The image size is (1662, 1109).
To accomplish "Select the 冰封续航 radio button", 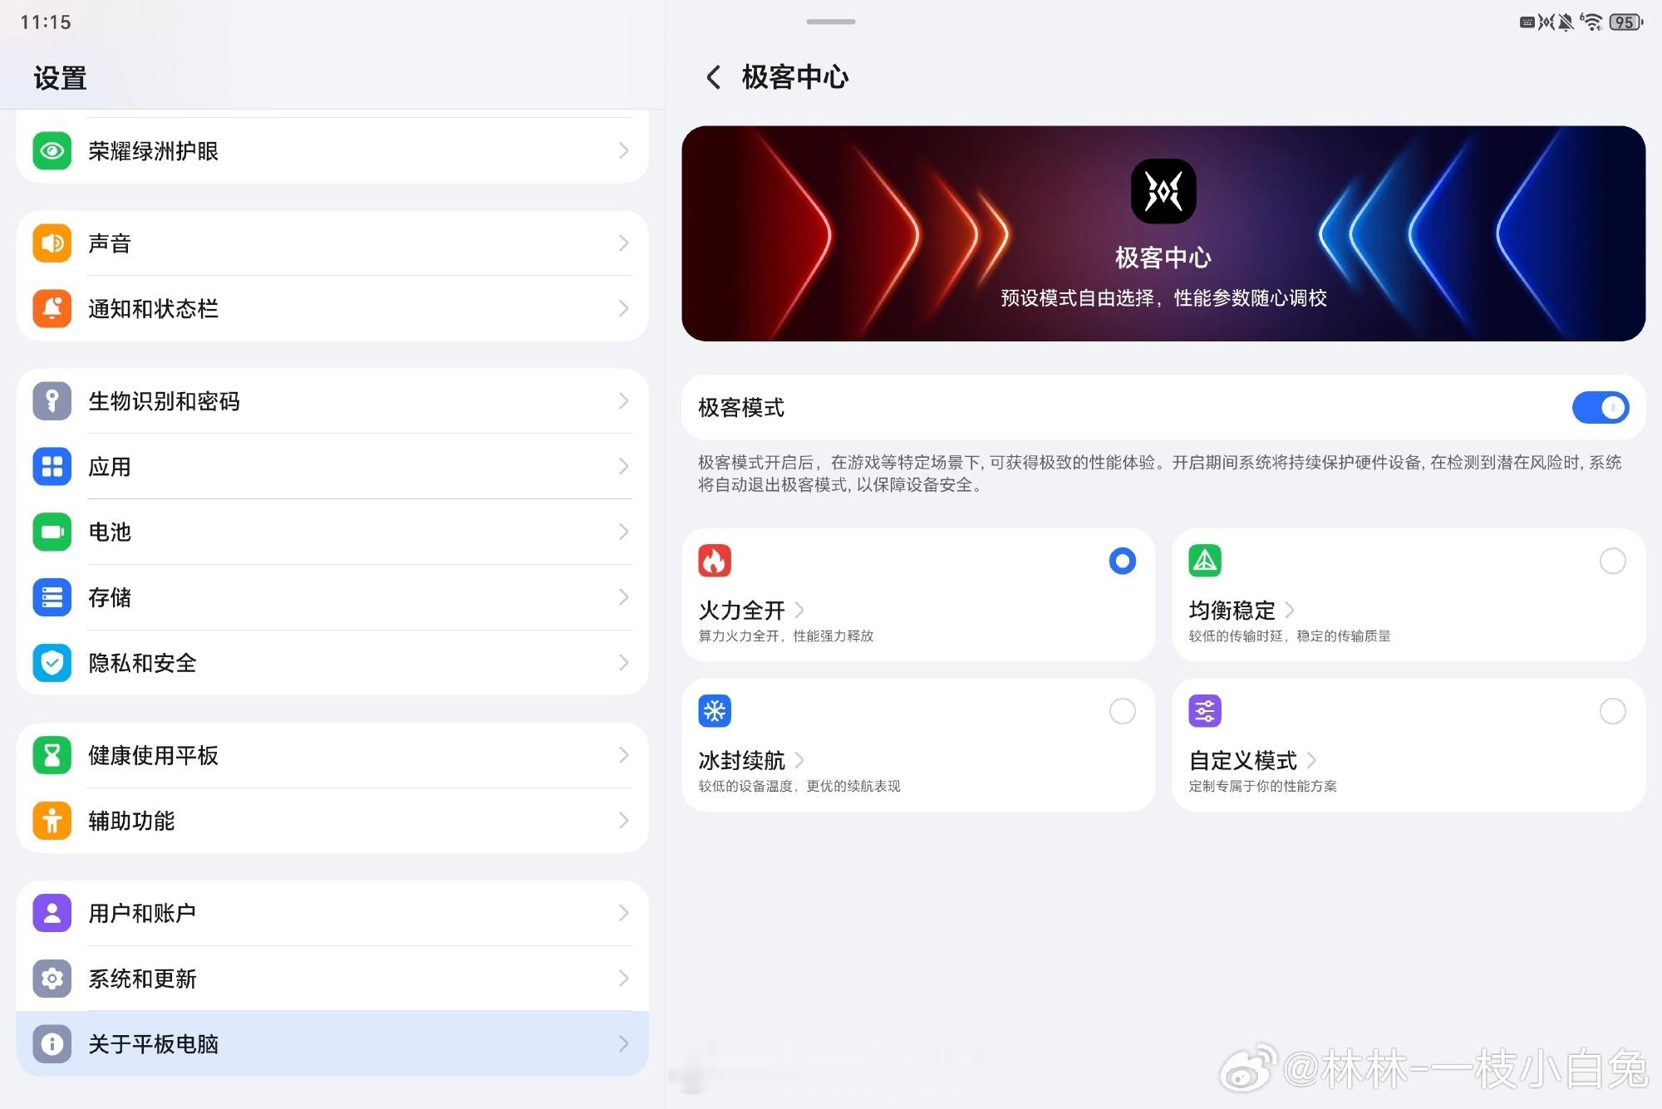I will point(1122,711).
